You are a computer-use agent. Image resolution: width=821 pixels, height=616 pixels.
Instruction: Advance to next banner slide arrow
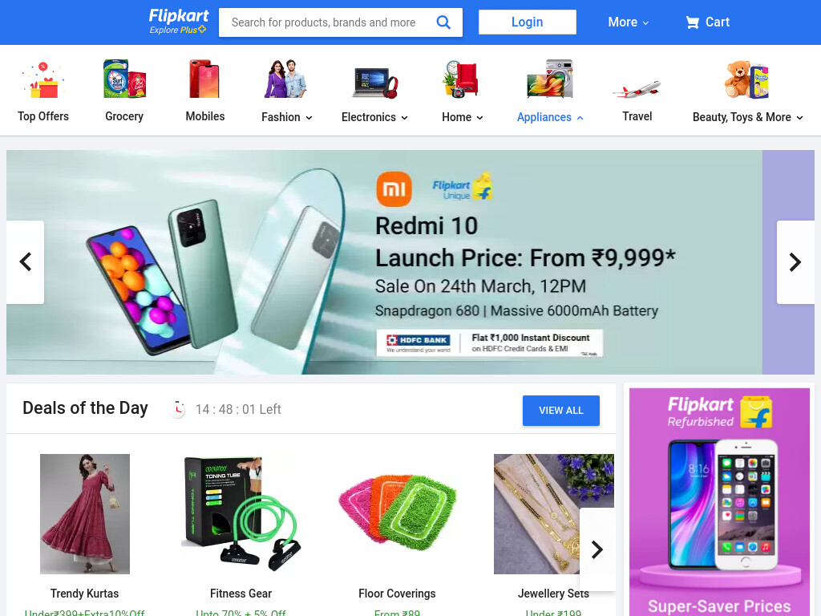(795, 262)
